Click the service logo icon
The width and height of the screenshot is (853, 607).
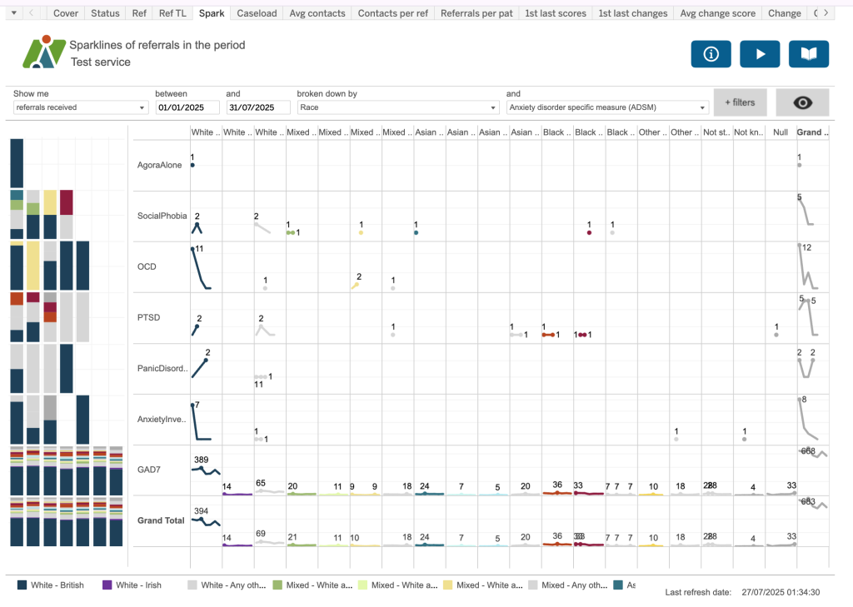coord(44,52)
